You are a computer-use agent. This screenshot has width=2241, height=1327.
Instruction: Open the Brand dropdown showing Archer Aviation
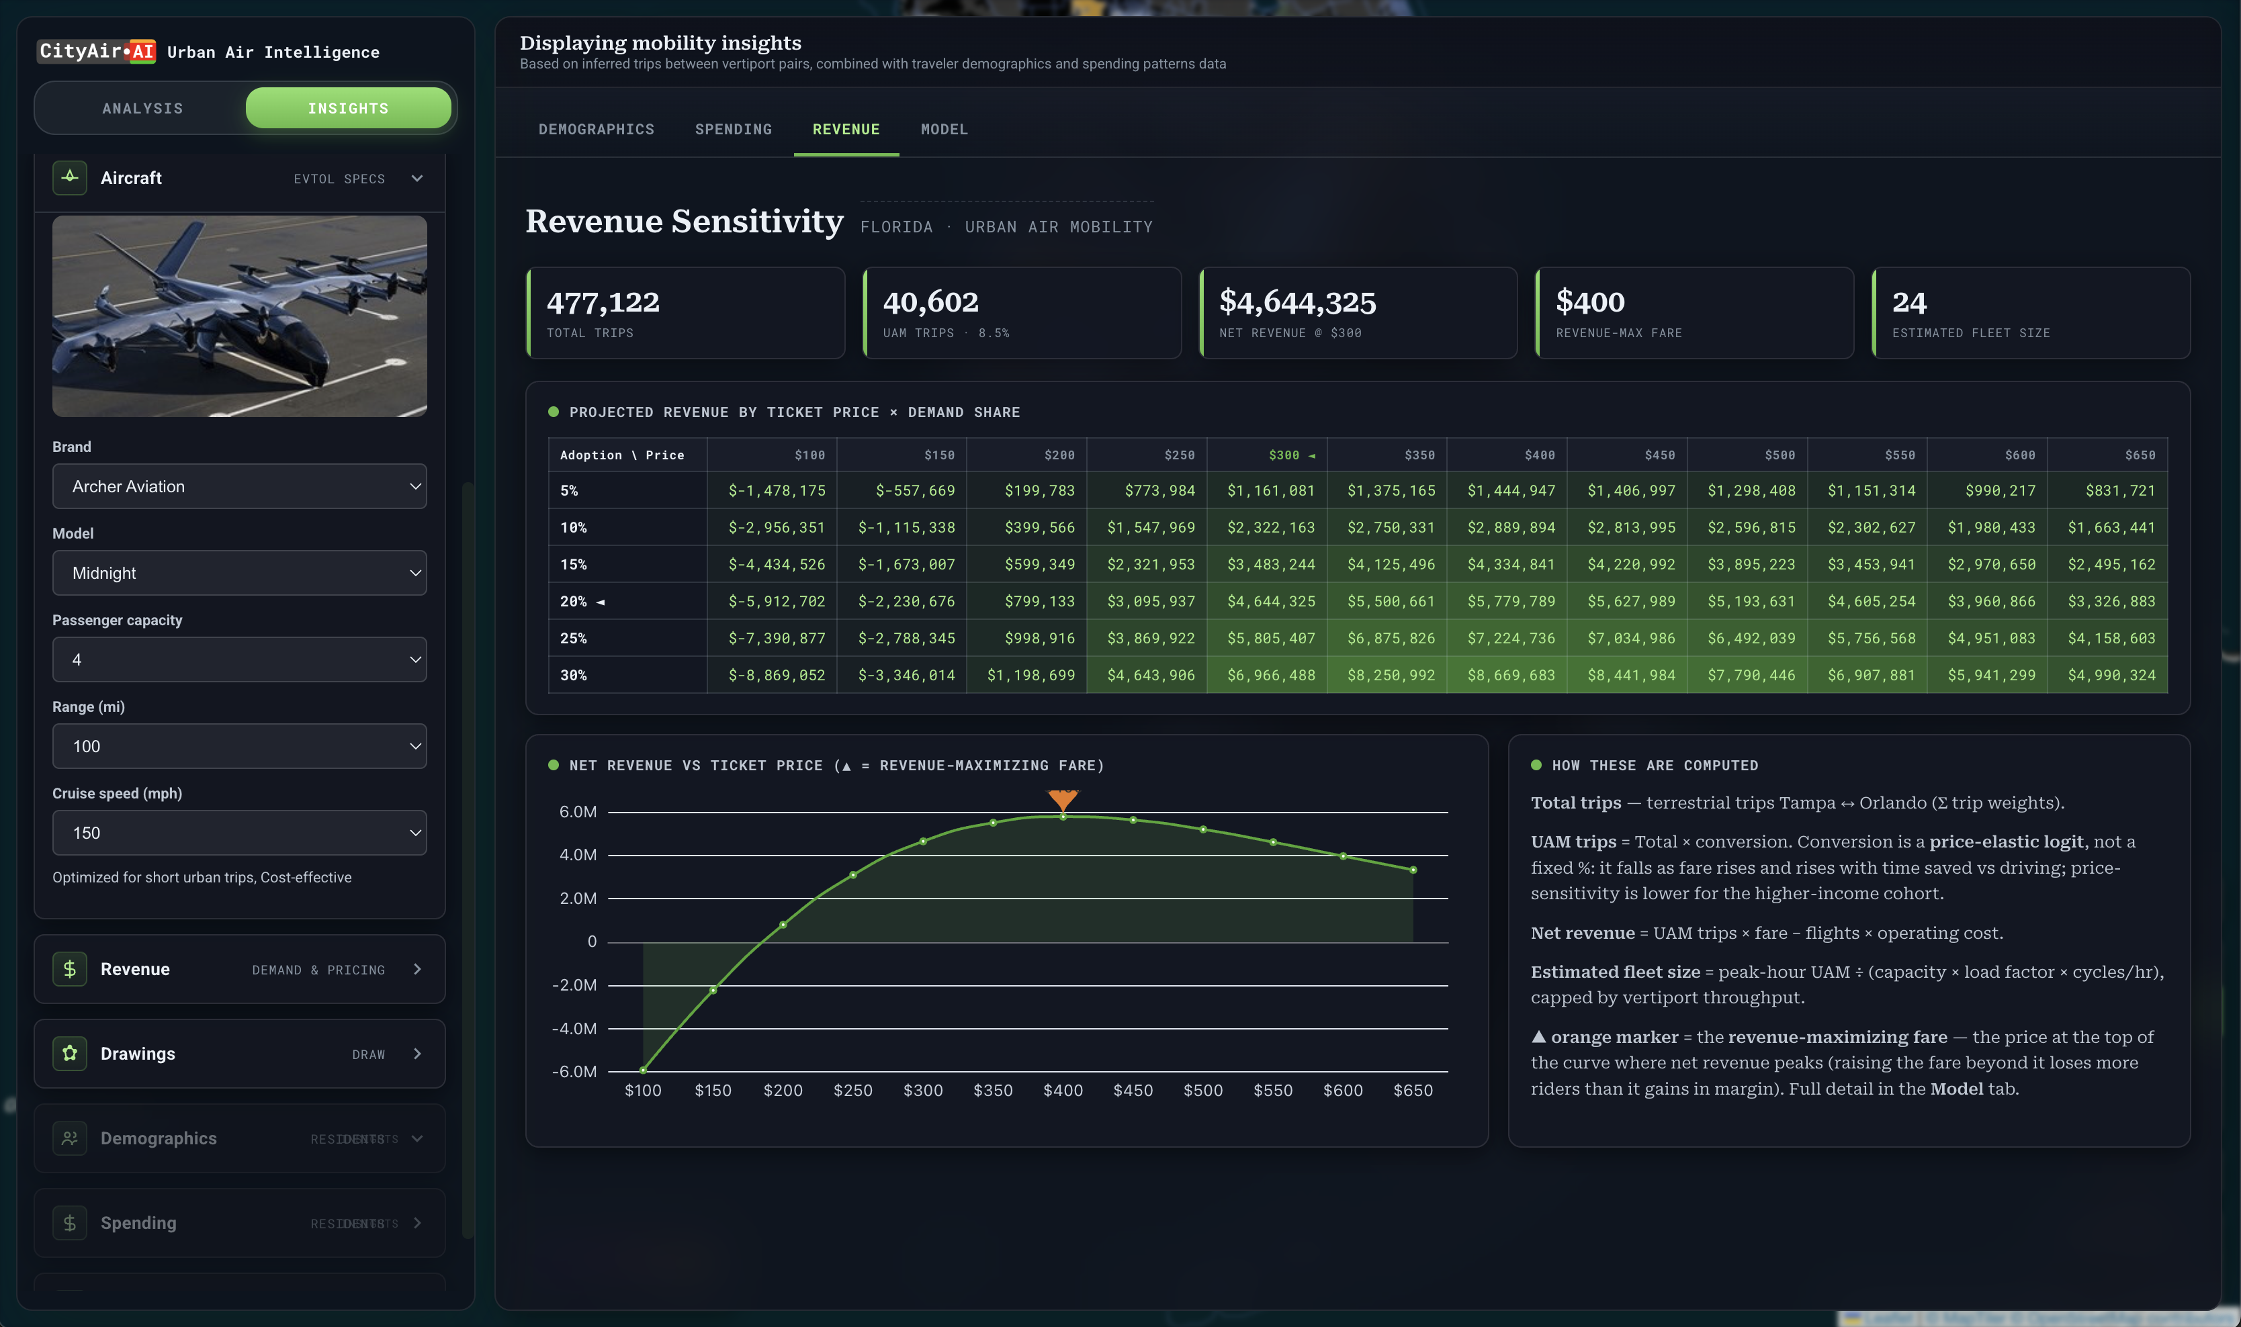click(240, 486)
